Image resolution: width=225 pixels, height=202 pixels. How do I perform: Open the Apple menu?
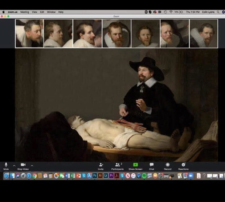4,12
